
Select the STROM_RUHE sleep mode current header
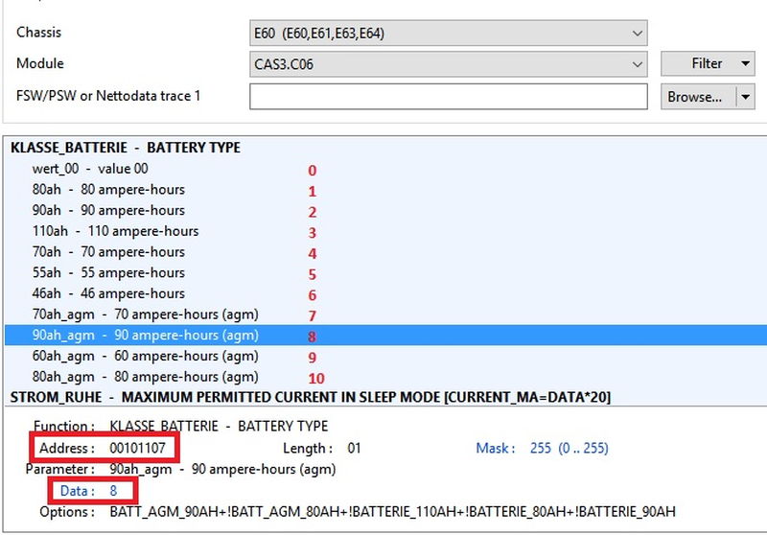pyautogui.click(x=310, y=397)
